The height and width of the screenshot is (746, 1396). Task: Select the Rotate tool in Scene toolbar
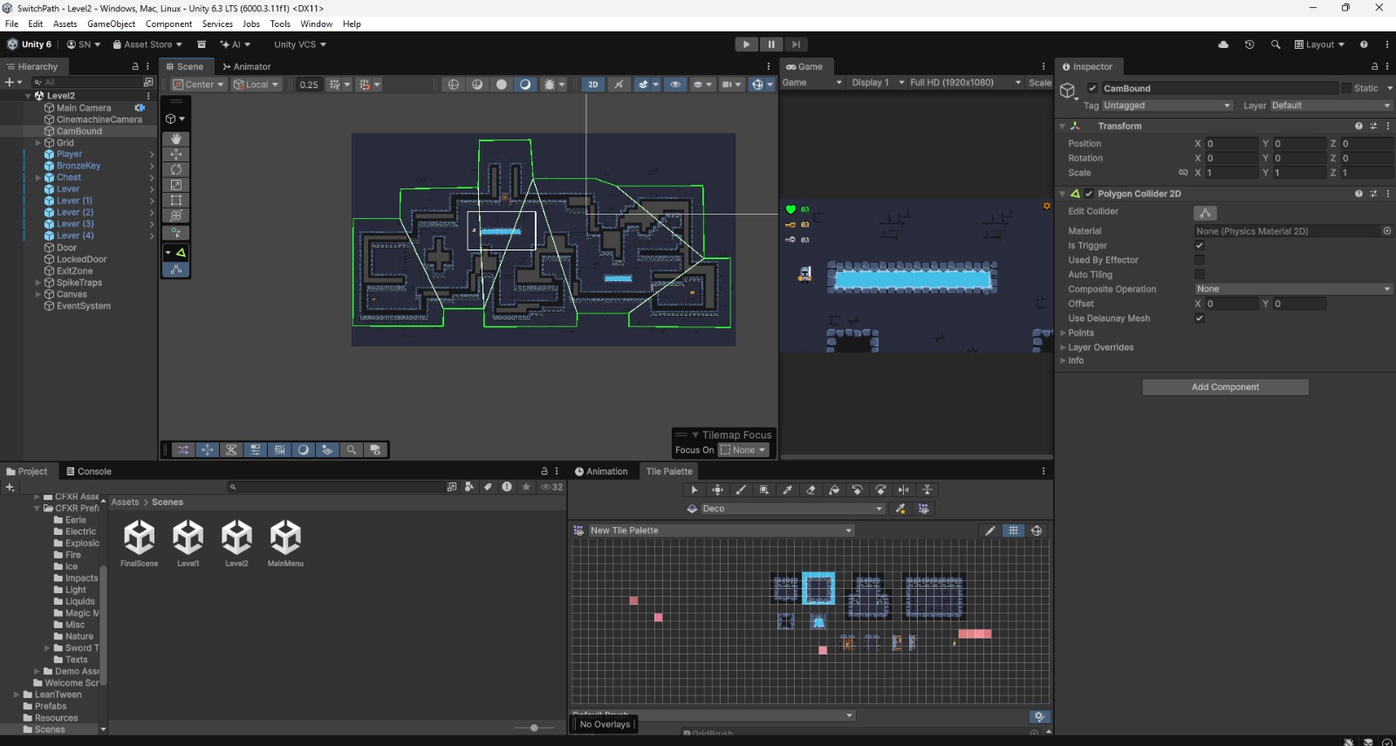(175, 169)
